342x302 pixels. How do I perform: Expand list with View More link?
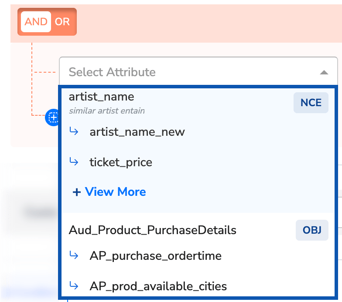[109, 191]
